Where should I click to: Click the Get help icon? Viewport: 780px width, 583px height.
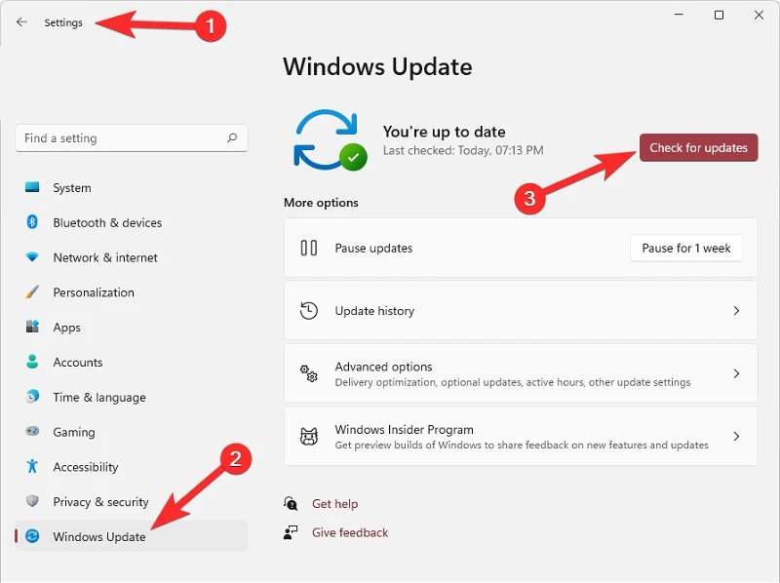pos(291,503)
